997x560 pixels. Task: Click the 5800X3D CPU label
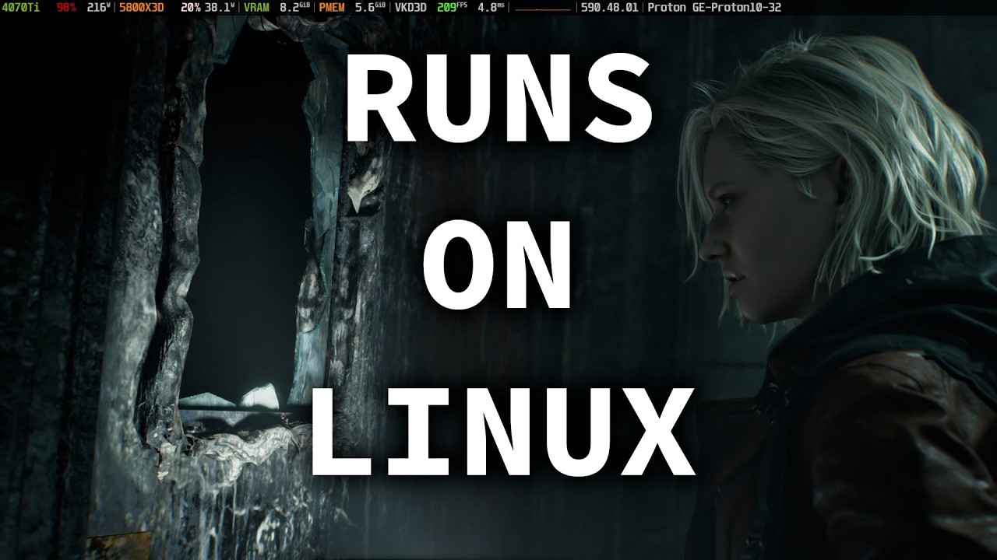click(141, 8)
